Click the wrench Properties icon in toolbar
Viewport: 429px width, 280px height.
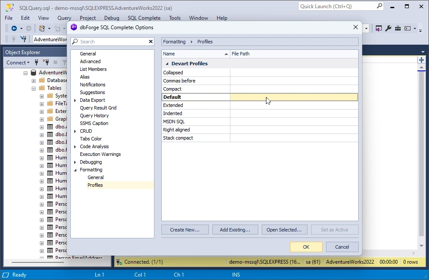tap(388, 28)
